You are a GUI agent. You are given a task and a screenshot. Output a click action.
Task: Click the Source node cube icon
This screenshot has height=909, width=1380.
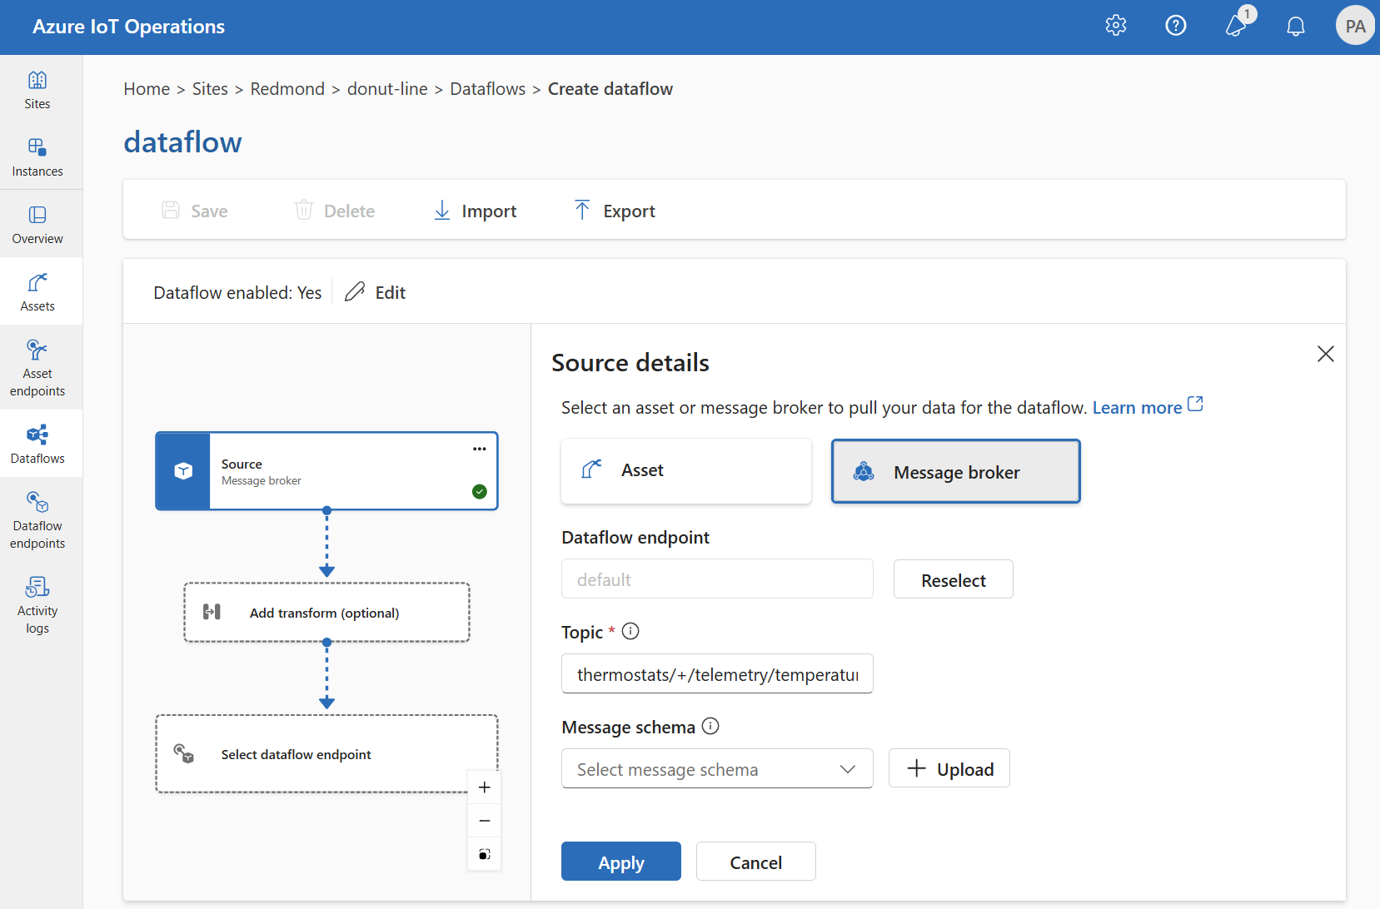[x=183, y=471]
